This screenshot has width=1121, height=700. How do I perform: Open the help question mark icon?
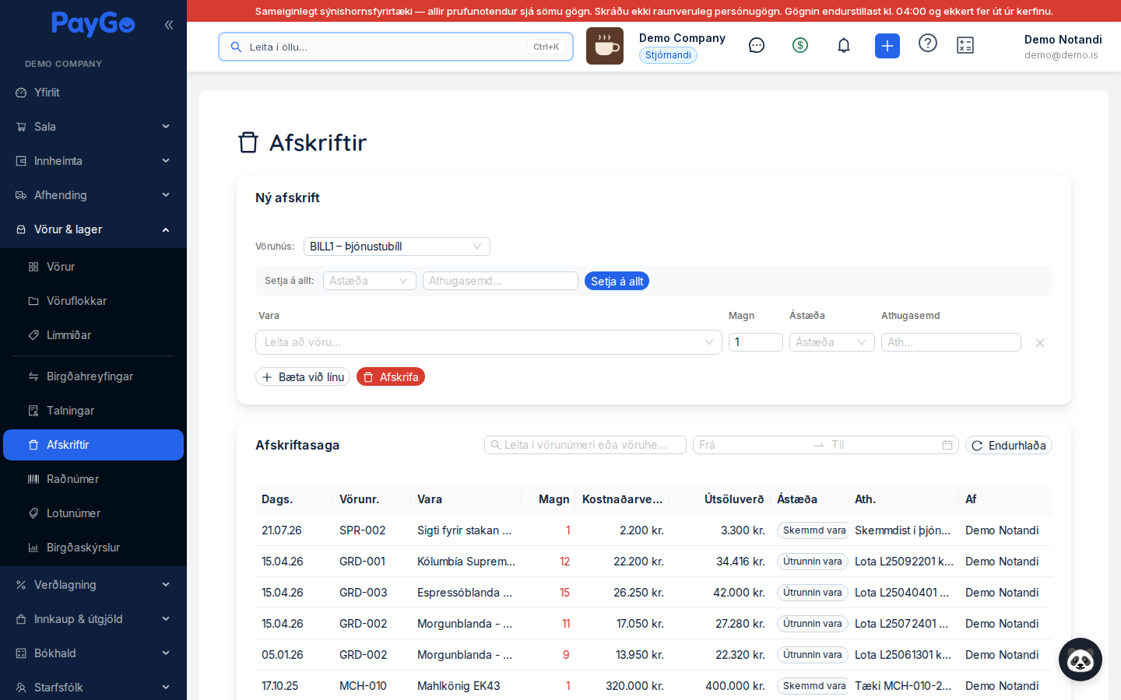(928, 43)
